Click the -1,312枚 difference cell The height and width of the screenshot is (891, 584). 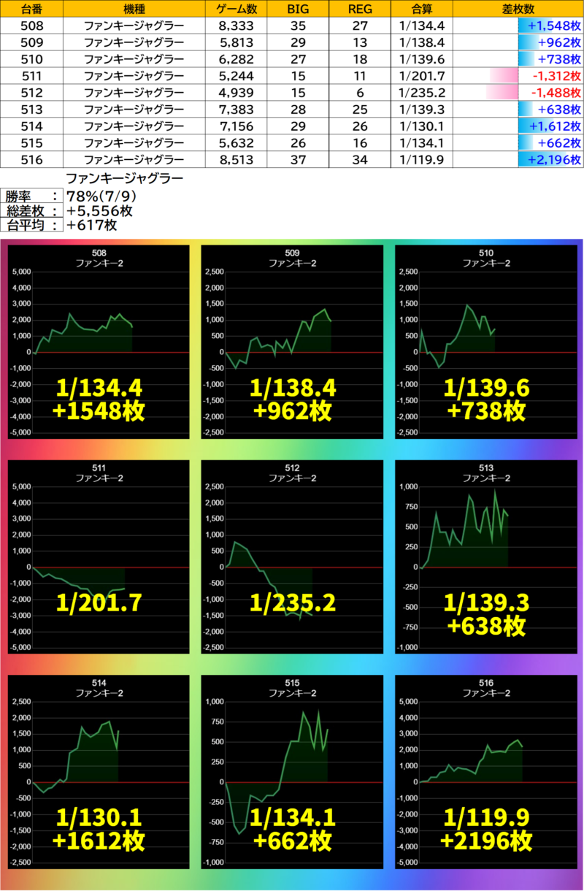pos(518,76)
